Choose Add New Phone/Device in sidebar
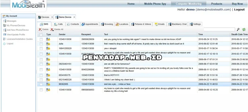 [18, 30]
